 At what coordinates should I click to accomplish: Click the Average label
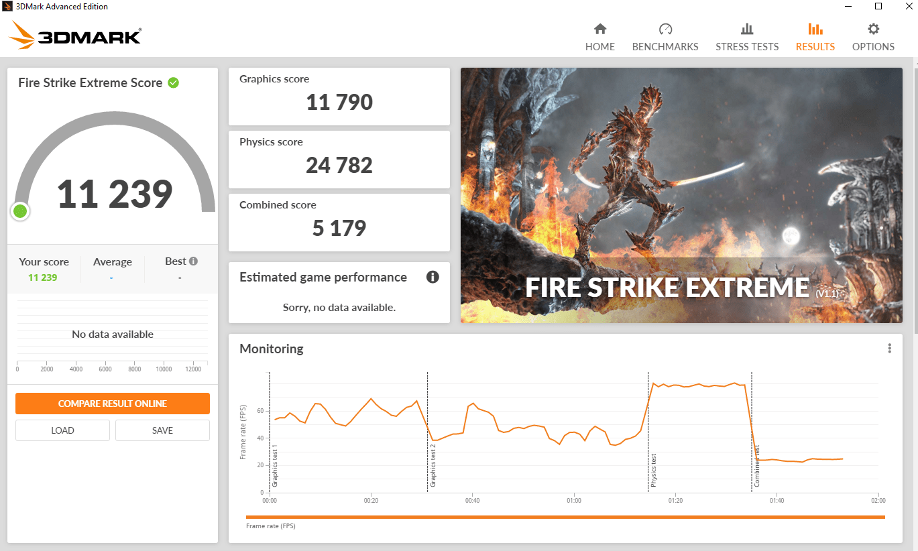coord(113,262)
